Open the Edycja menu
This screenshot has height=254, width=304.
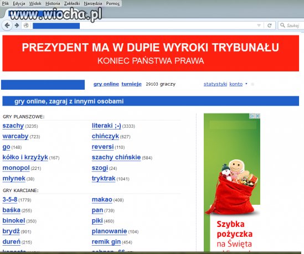[19, 3]
